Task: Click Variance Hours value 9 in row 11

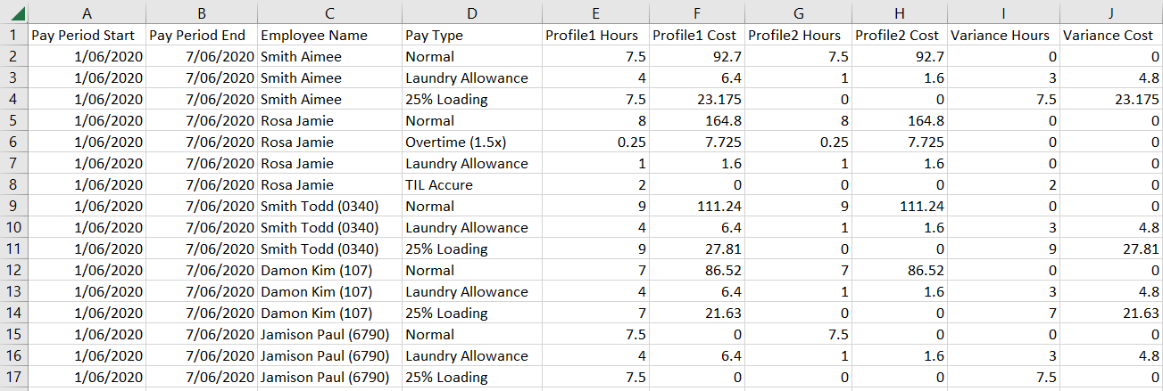Action: pyautogui.click(x=1002, y=249)
